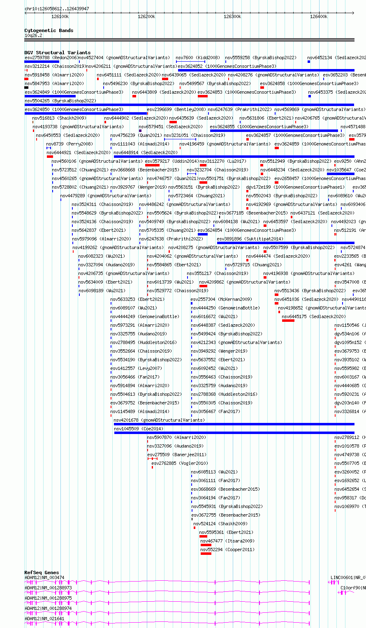Screen dimensions: 366x628
Task: Select variant nsv4527404 from gnomAD
Action: tap(124, 58)
